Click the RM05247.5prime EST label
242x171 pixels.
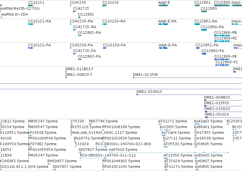43,121
